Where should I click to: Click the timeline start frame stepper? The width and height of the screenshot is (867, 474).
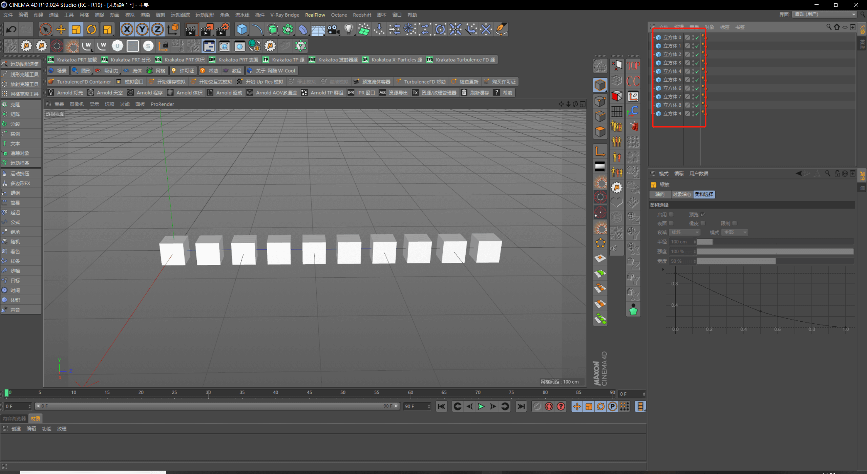pyautogui.click(x=29, y=406)
